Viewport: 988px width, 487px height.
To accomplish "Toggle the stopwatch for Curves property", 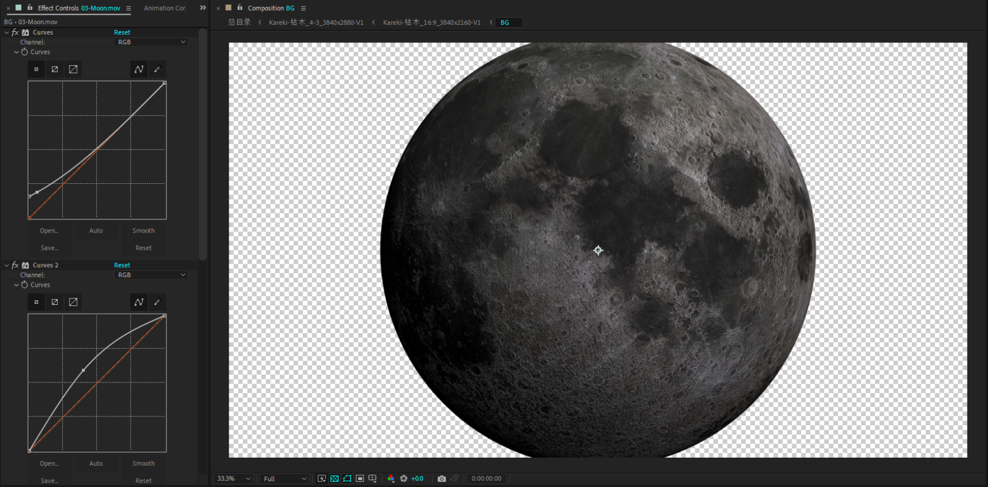I will click(x=25, y=52).
